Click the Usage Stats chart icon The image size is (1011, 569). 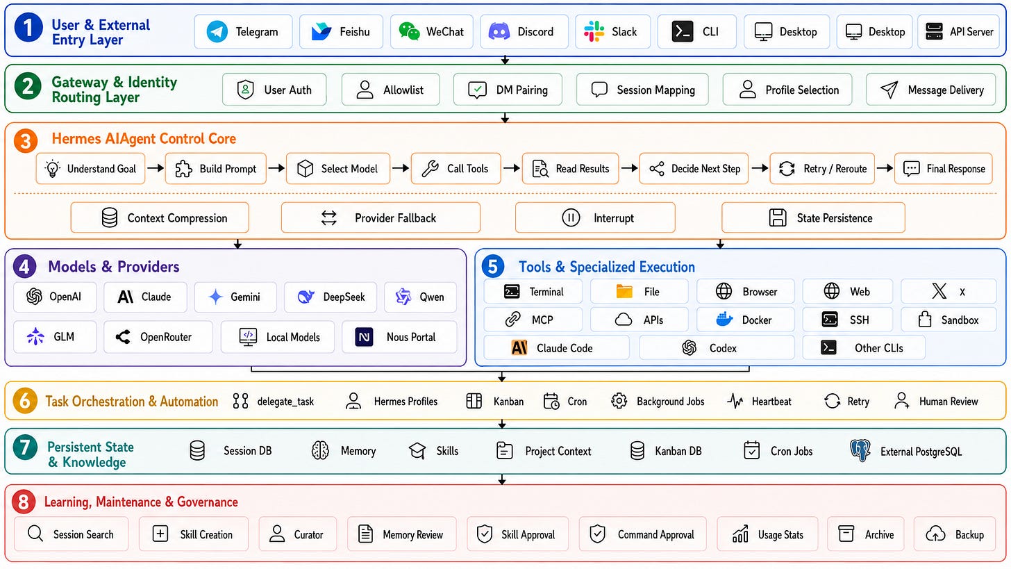(740, 534)
